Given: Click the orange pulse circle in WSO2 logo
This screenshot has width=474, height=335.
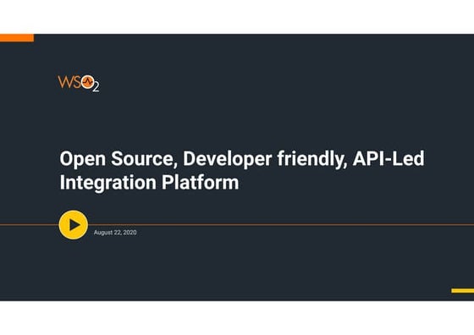Looking at the screenshot, I should [88, 82].
